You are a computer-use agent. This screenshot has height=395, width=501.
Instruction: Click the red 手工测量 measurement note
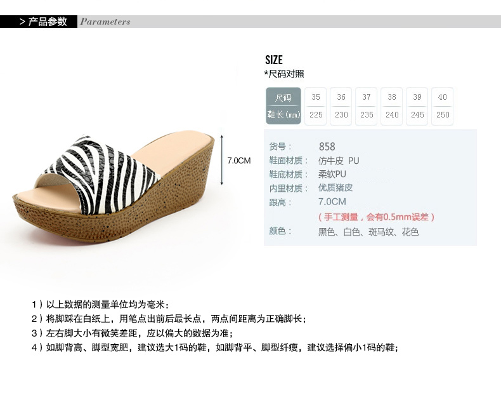pos(377,217)
